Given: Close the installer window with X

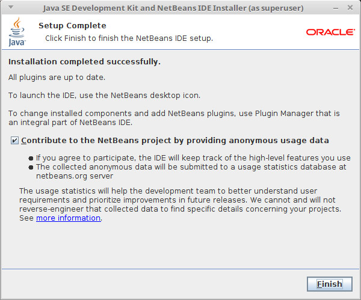Looking at the screenshot, I should point(350,8).
